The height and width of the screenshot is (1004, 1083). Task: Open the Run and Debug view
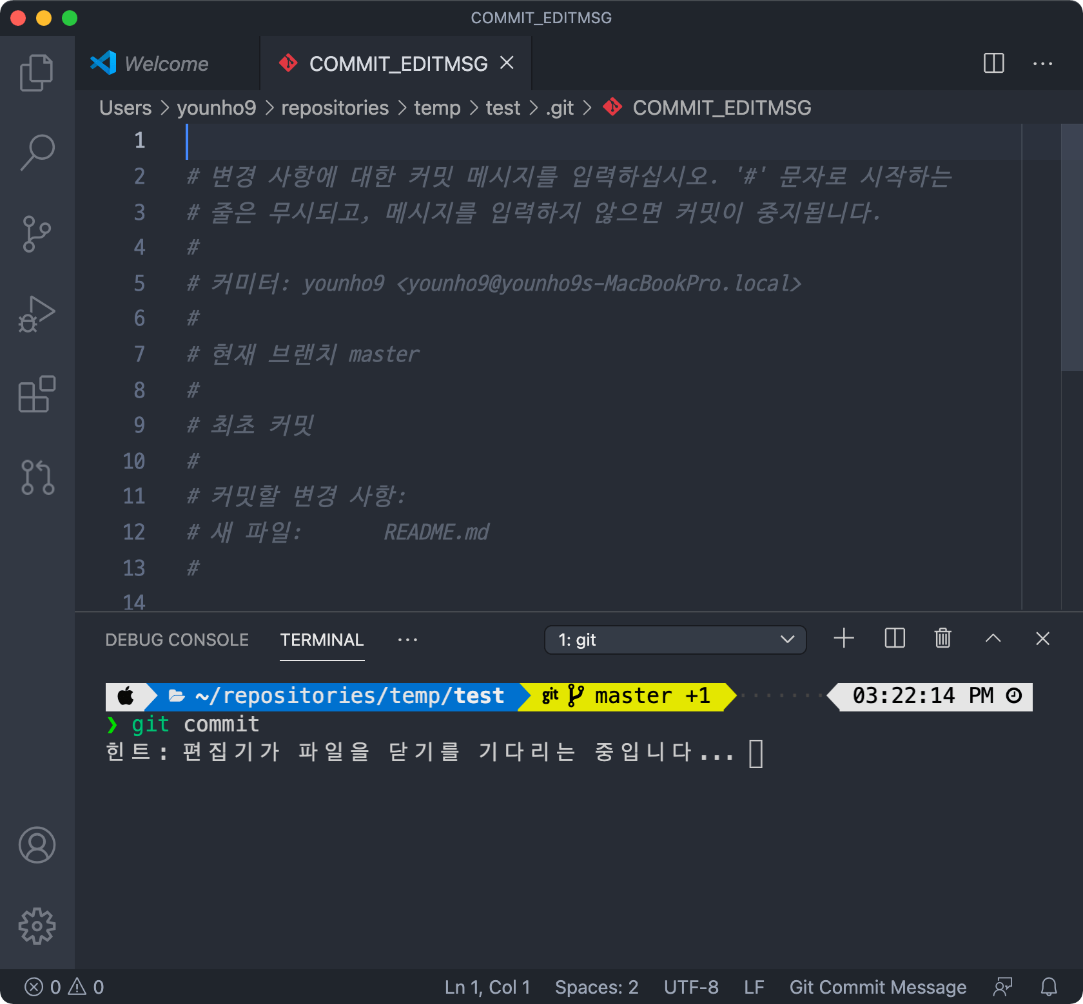point(37,314)
